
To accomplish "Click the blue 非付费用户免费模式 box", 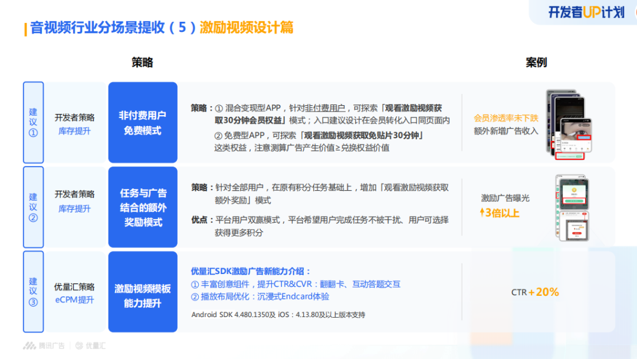I will click(143, 122).
